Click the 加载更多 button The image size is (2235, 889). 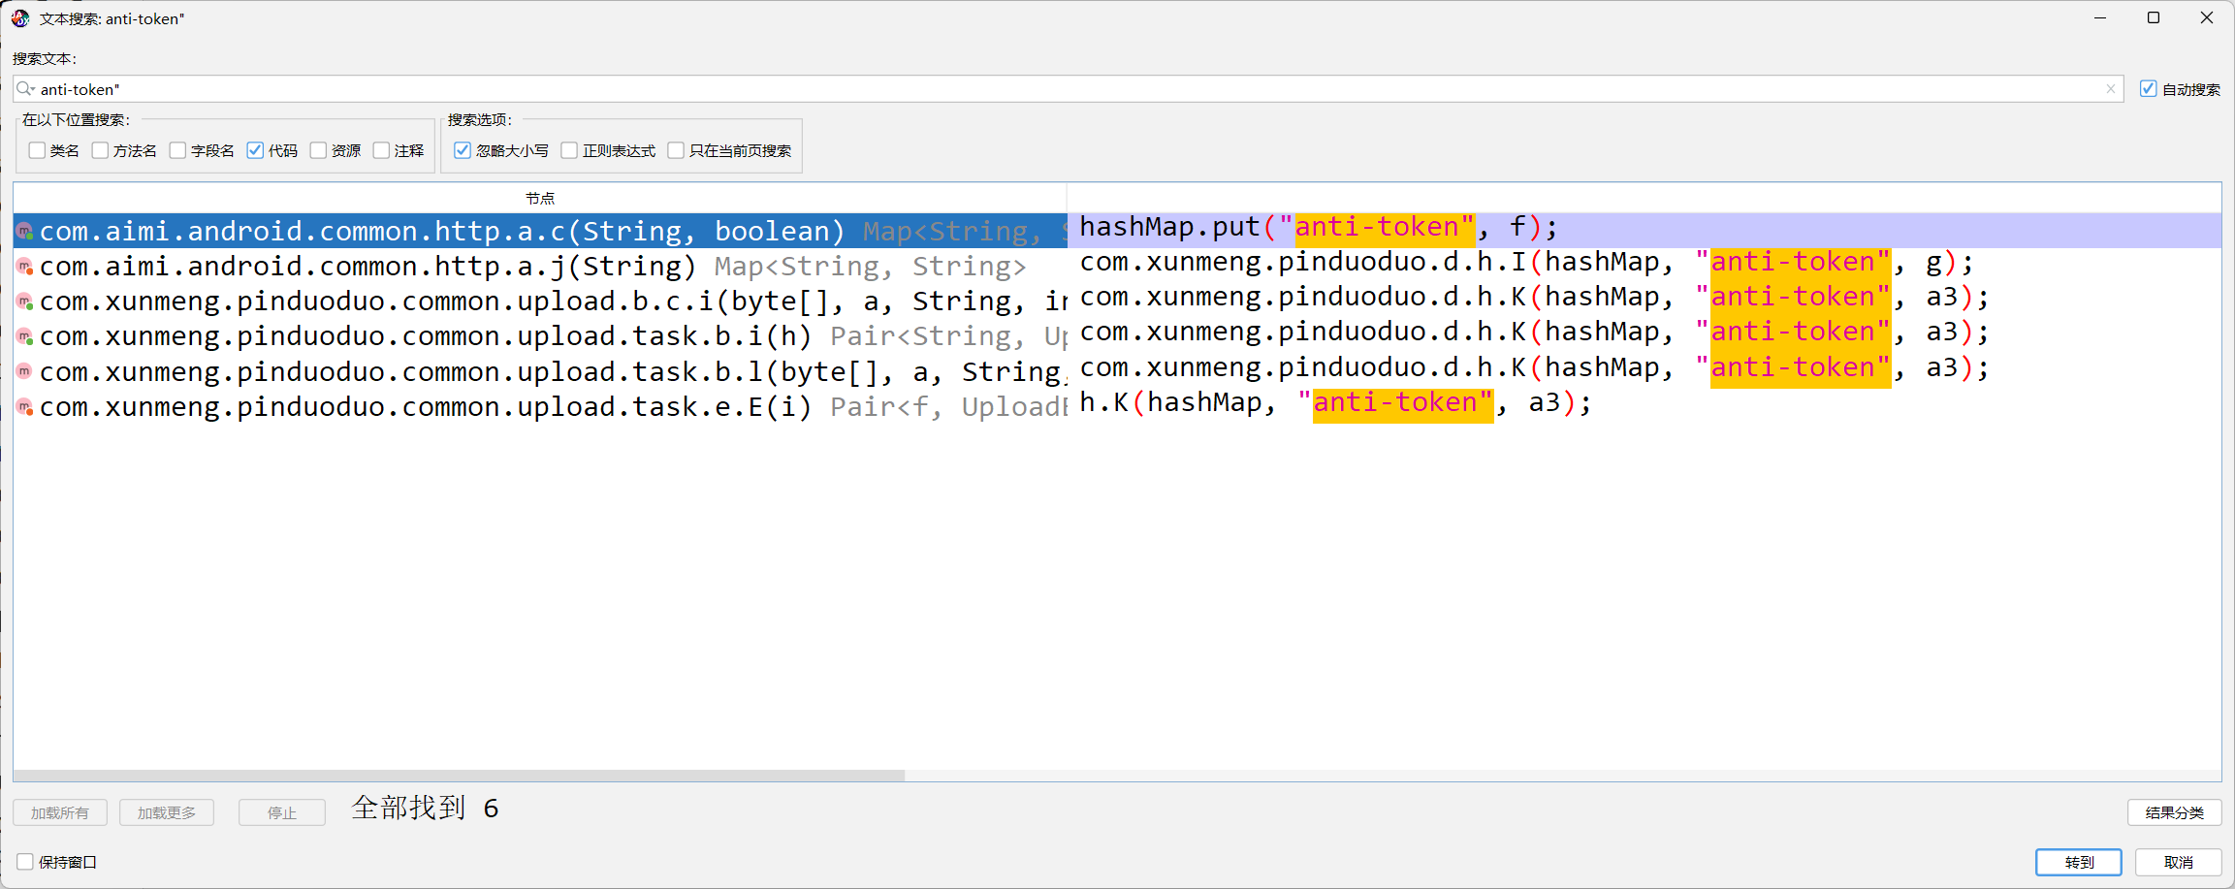point(167,812)
